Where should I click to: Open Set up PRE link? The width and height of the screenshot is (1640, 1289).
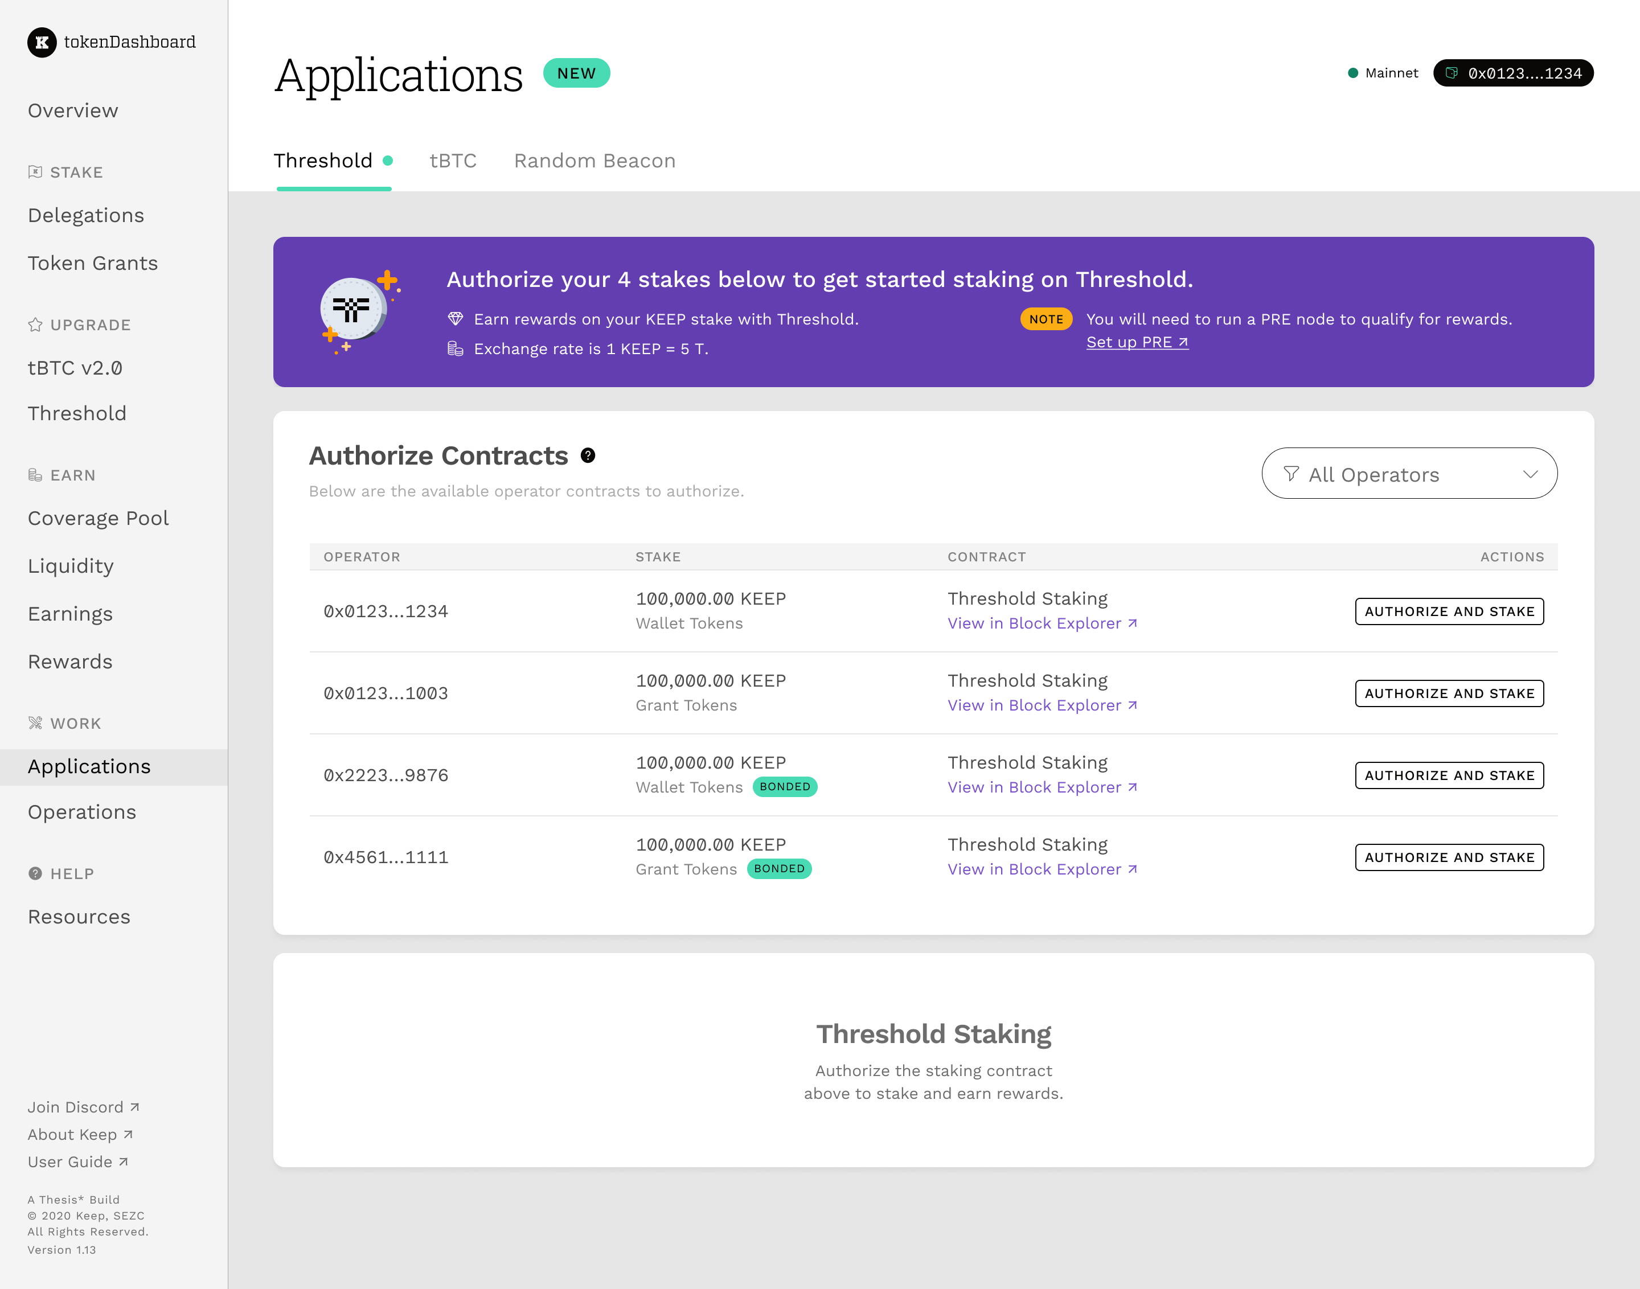coord(1137,343)
